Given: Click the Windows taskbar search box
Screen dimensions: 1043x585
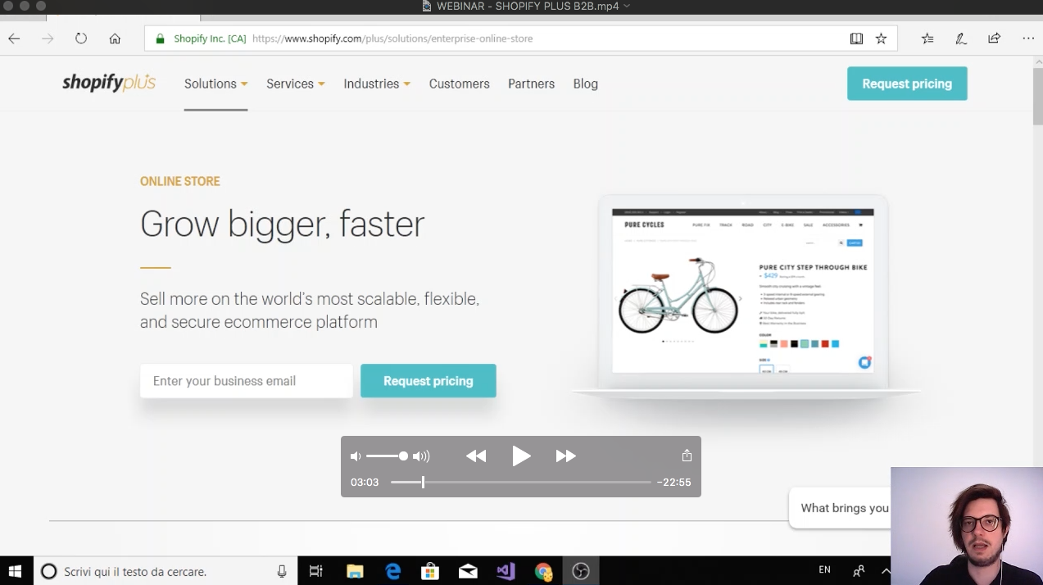Looking at the screenshot, I should tap(164, 571).
